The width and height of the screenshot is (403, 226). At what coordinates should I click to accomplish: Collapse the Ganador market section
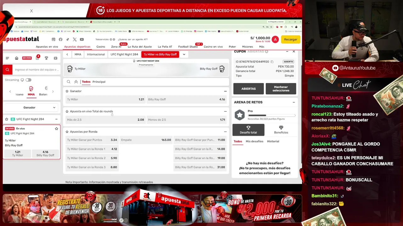coord(225,91)
